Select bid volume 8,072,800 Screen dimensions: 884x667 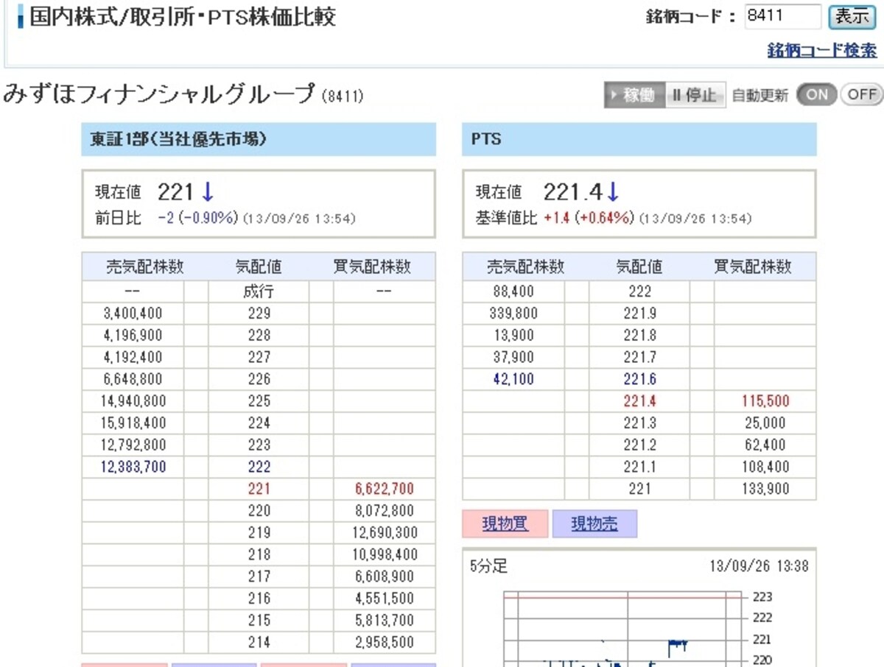(385, 511)
